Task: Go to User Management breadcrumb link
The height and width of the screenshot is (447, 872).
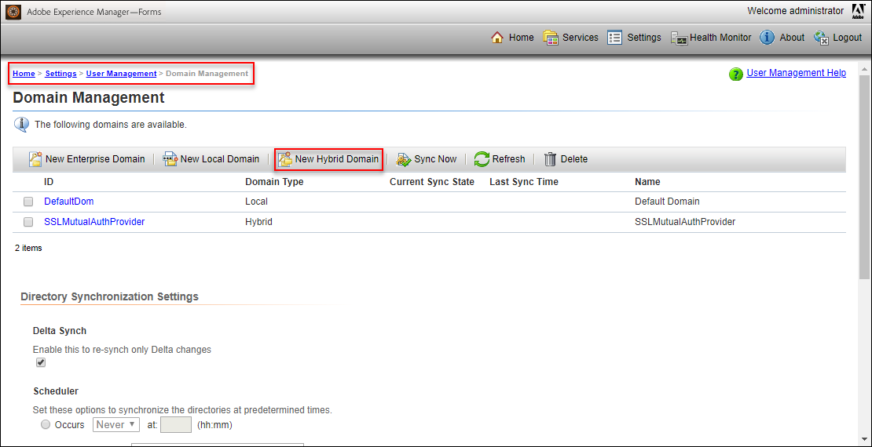Action: pos(121,73)
